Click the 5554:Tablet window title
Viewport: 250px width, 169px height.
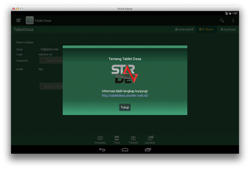point(125,9)
